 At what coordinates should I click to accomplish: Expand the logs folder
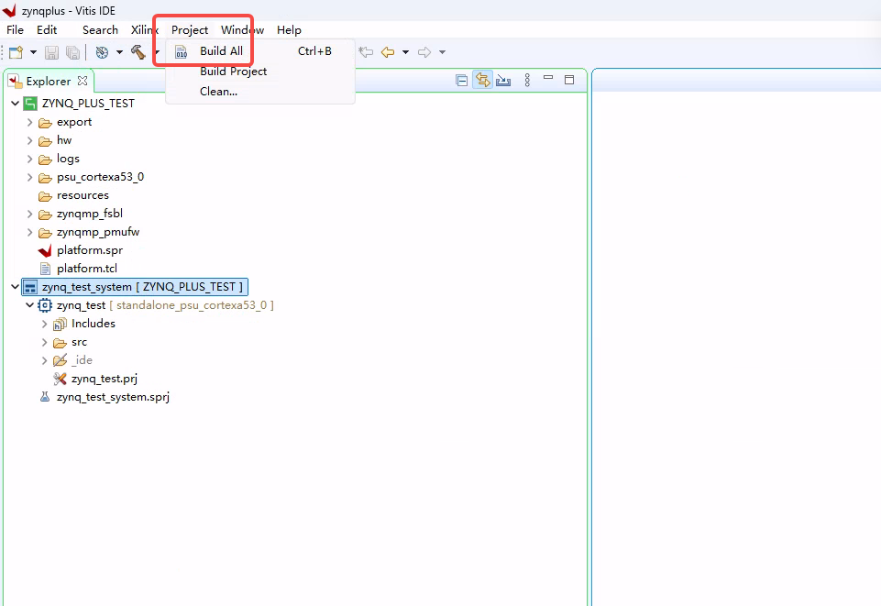pos(29,159)
